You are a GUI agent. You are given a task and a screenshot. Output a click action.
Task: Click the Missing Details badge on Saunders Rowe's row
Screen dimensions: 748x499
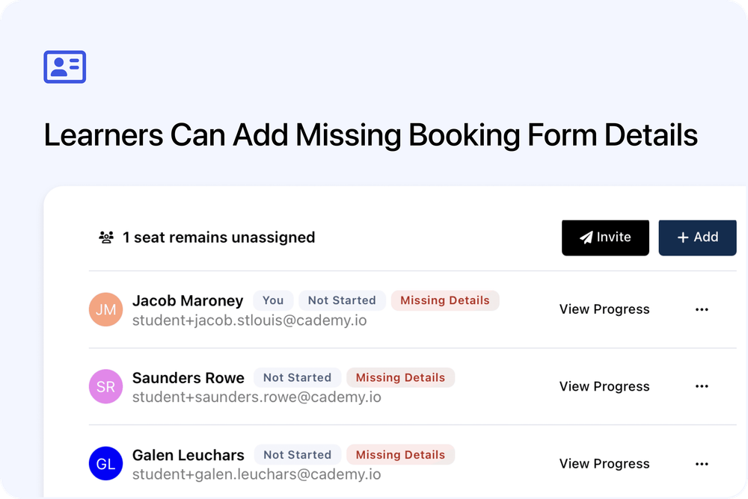click(x=401, y=377)
